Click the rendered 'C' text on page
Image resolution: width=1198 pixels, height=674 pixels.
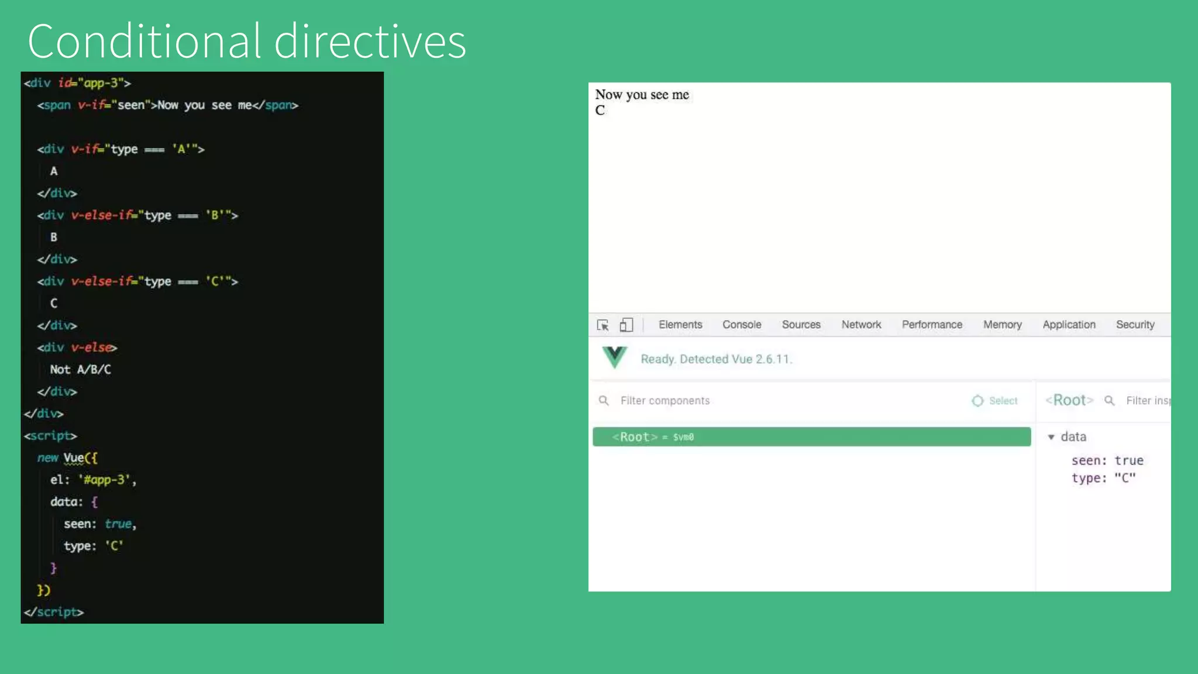click(x=600, y=110)
